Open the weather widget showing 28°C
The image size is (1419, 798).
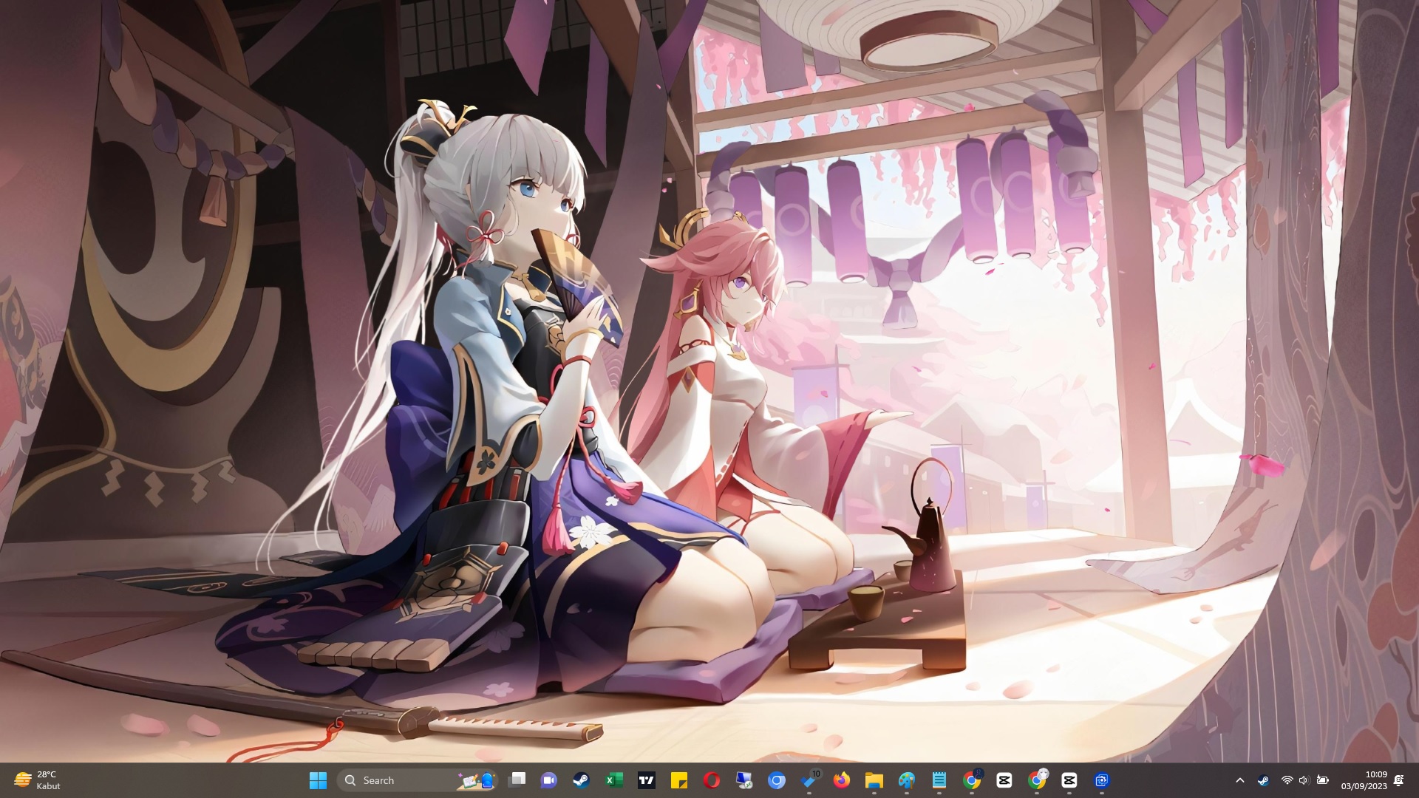(37, 780)
